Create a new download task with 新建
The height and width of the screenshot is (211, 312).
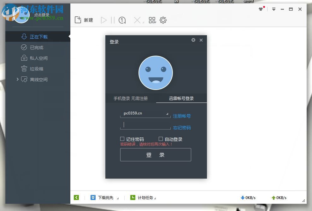coord(84,20)
